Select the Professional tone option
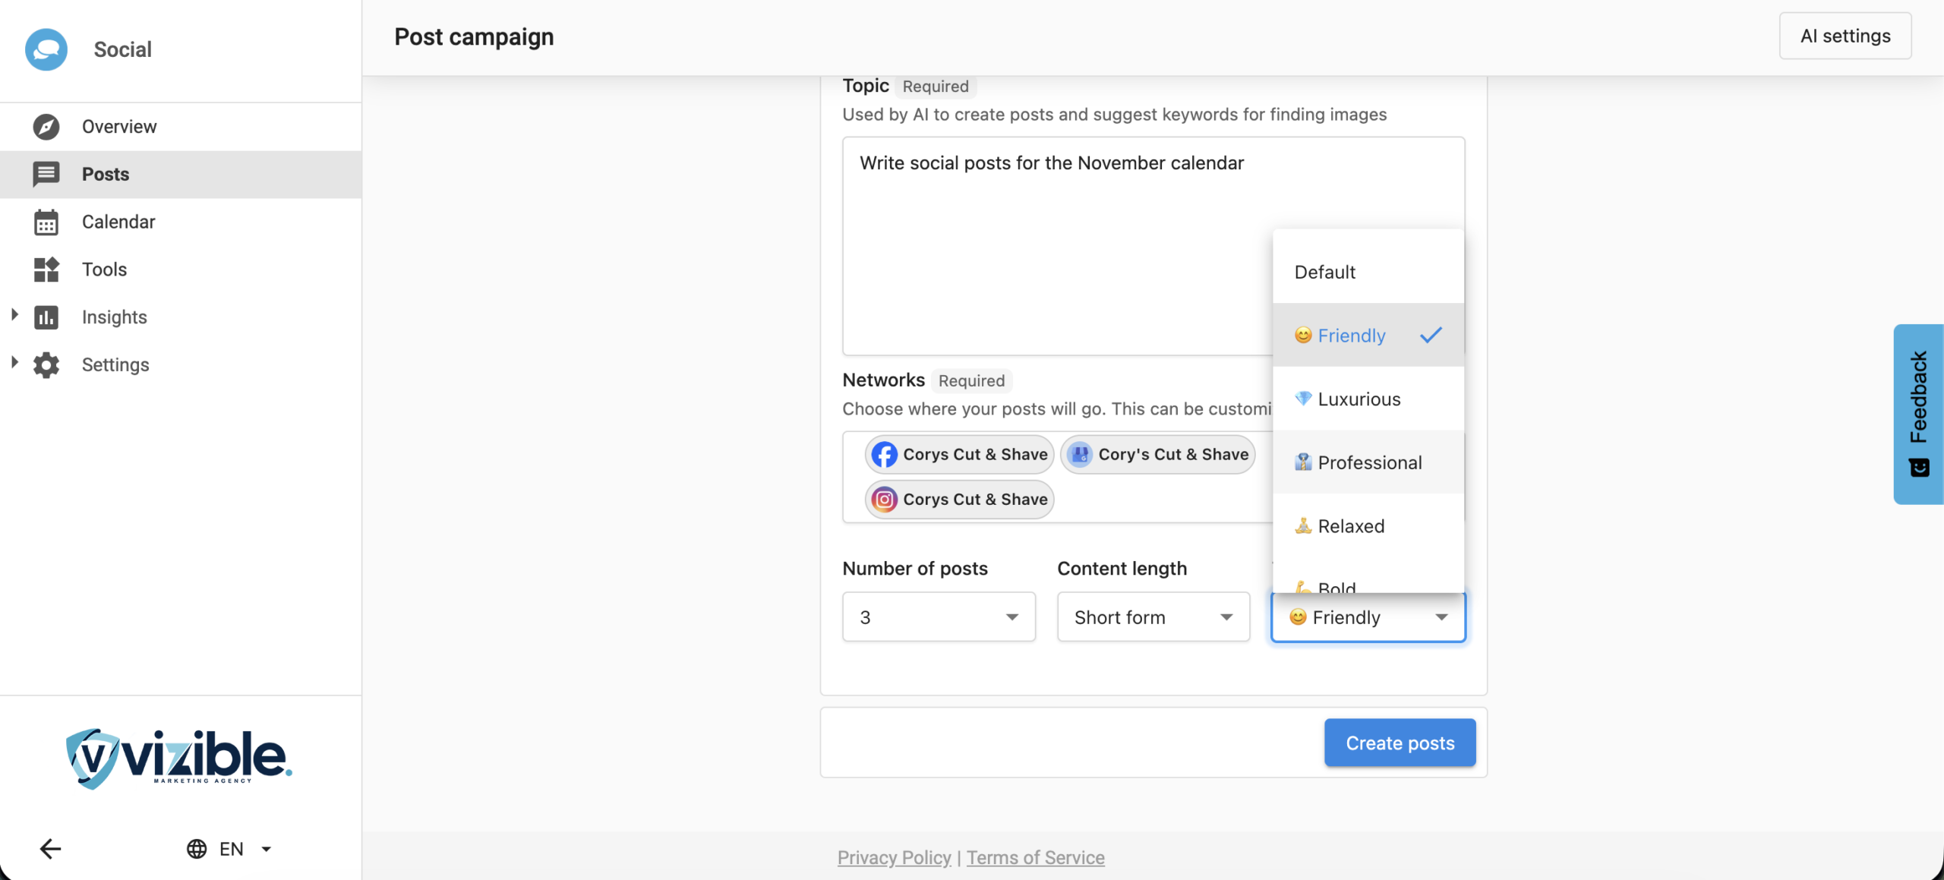This screenshot has height=880, width=1944. click(1368, 462)
